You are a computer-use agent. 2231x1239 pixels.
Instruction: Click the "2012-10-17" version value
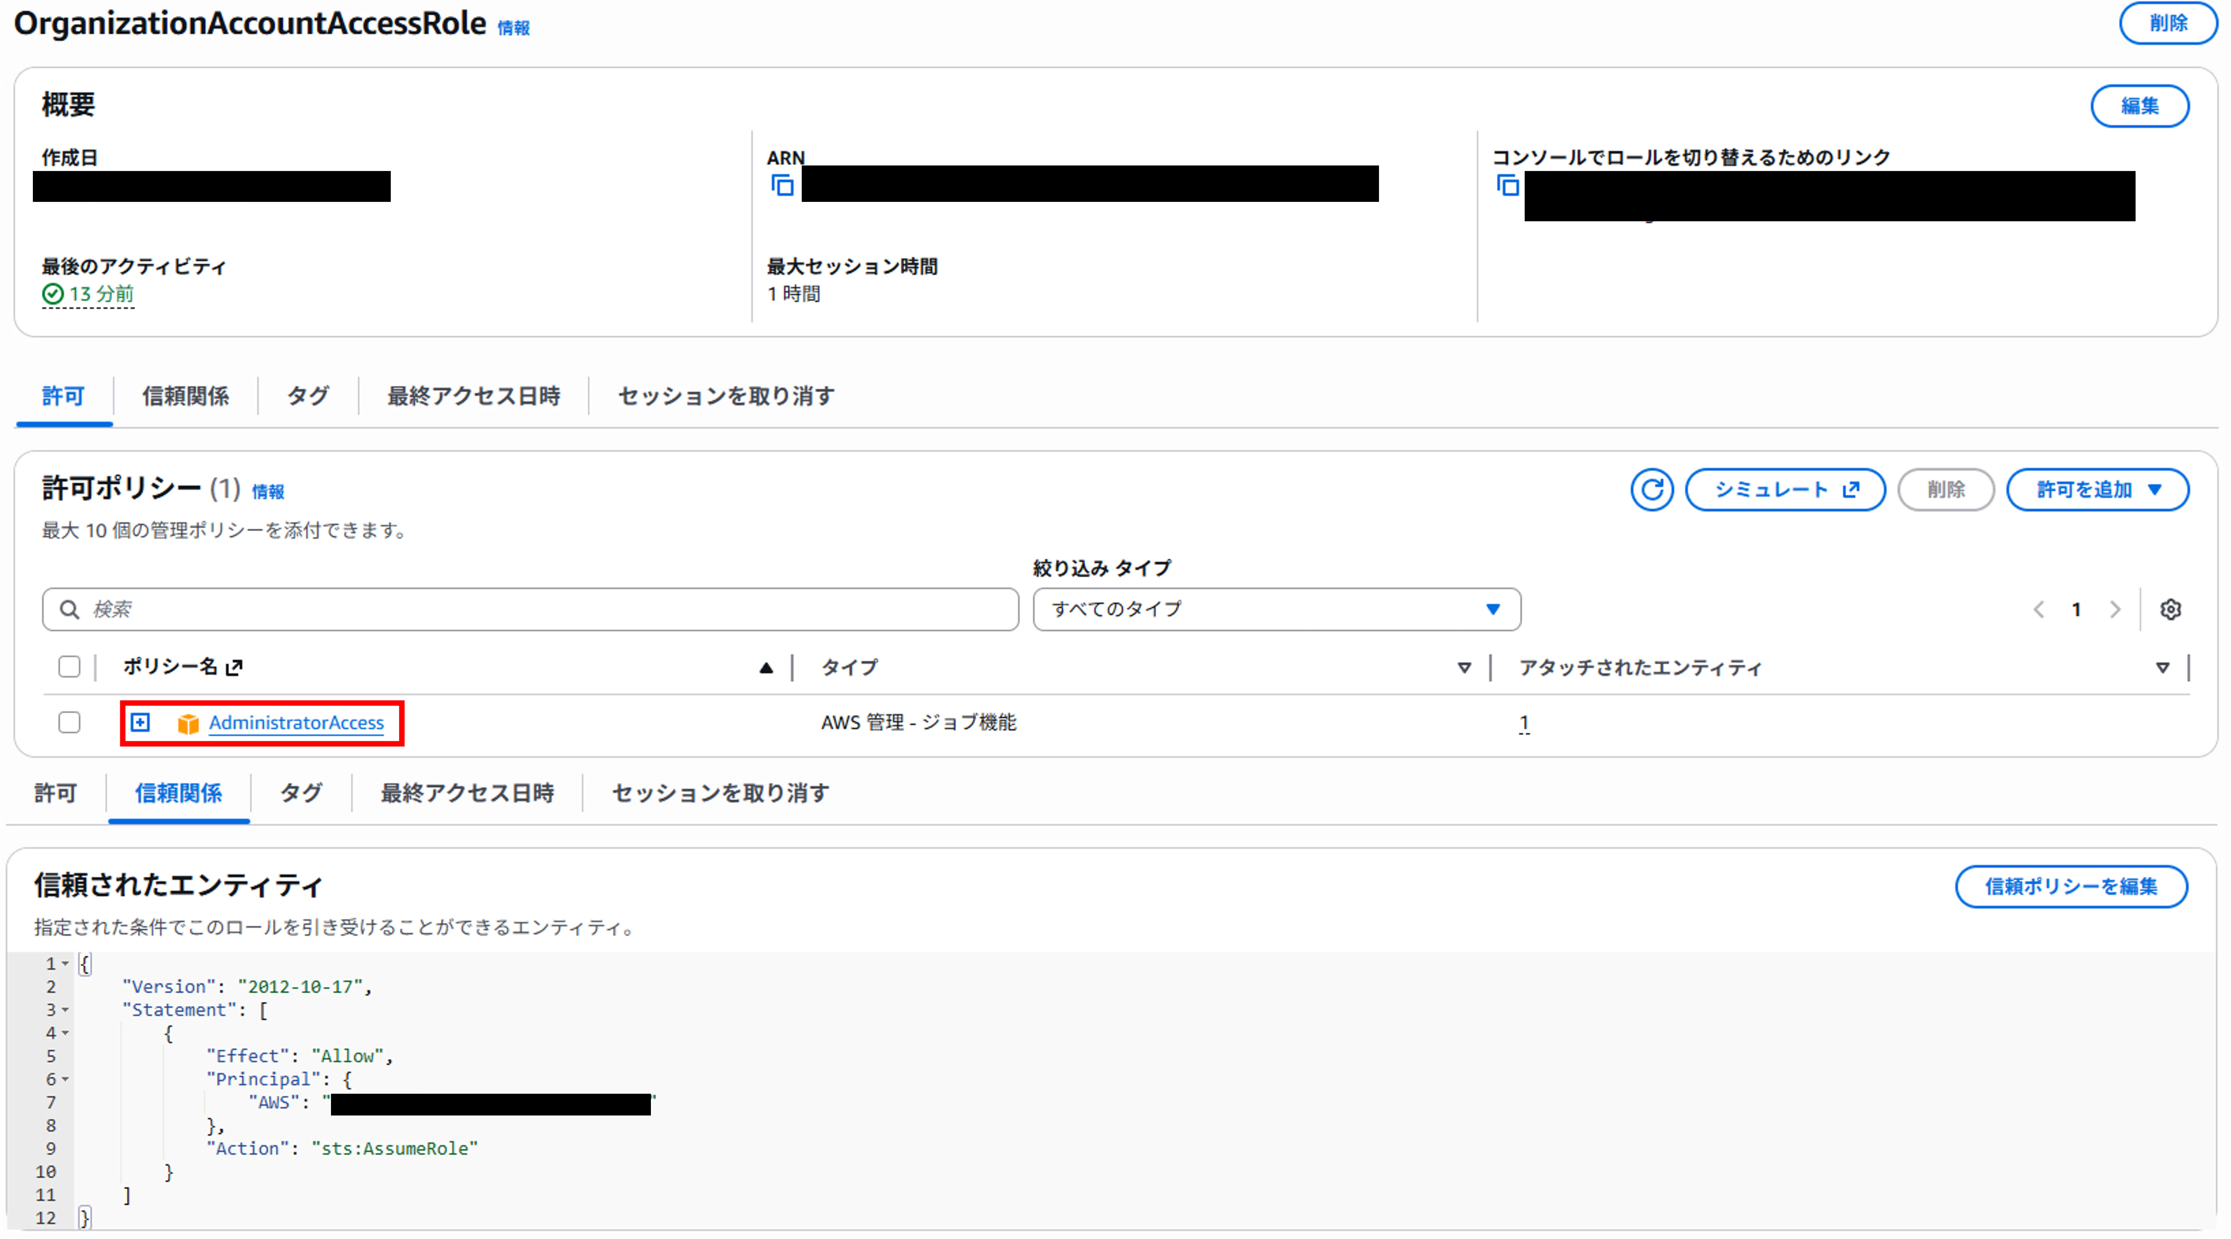[301, 987]
